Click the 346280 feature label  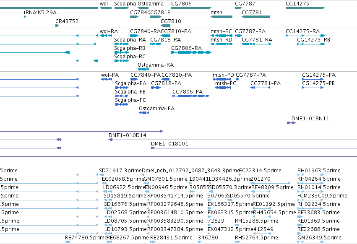[x=208, y=238]
